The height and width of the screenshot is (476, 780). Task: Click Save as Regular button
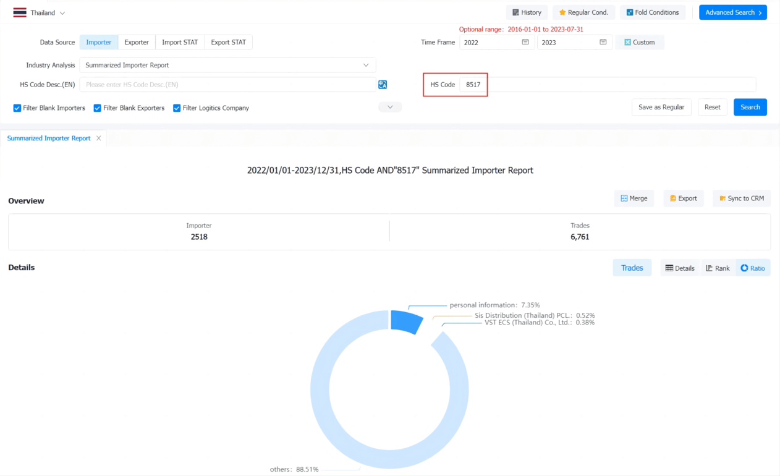coord(661,107)
